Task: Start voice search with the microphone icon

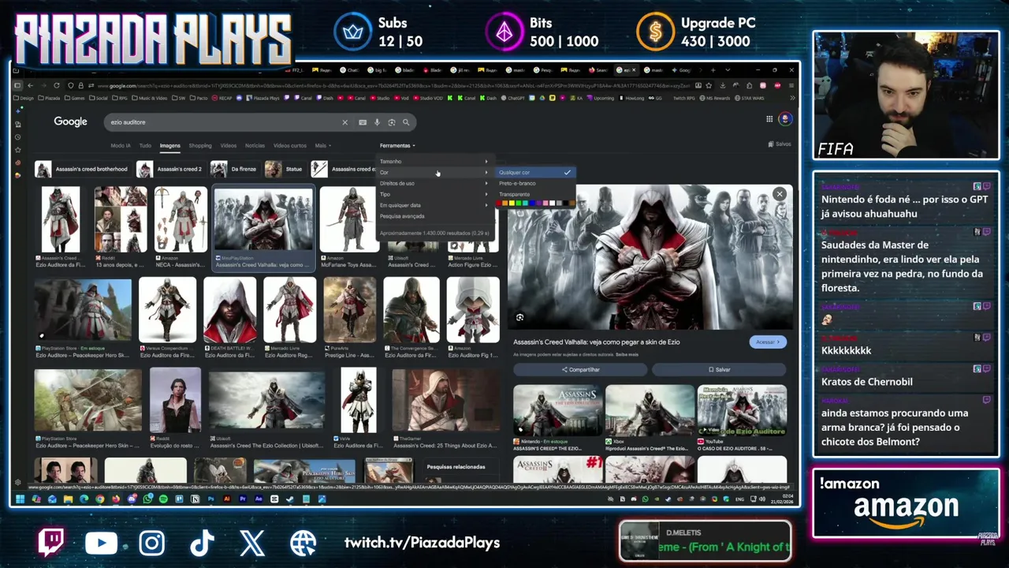Action: pyautogui.click(x=377, y=122)
